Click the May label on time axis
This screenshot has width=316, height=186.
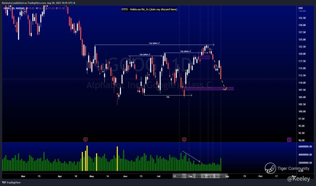click(x=91, y=176)
